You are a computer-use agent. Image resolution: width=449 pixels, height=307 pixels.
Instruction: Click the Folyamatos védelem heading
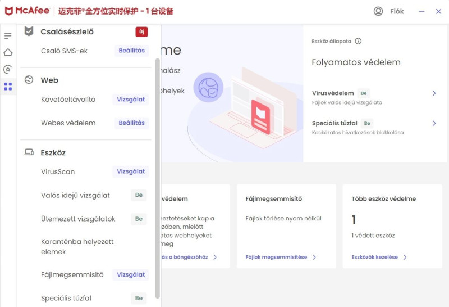(x=356, y=62)
